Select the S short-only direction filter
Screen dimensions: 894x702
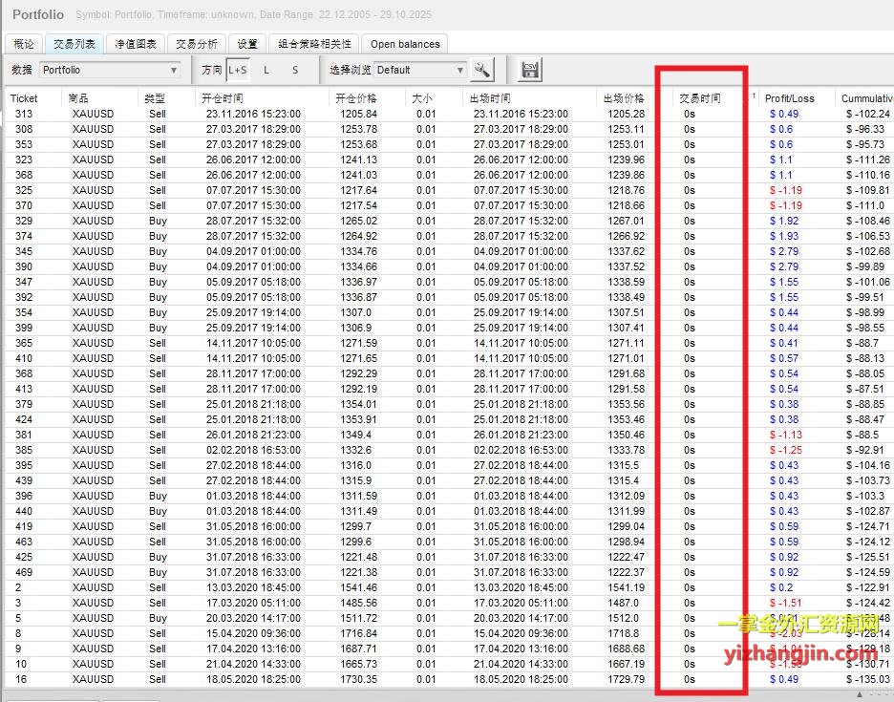tap(295, 70)
